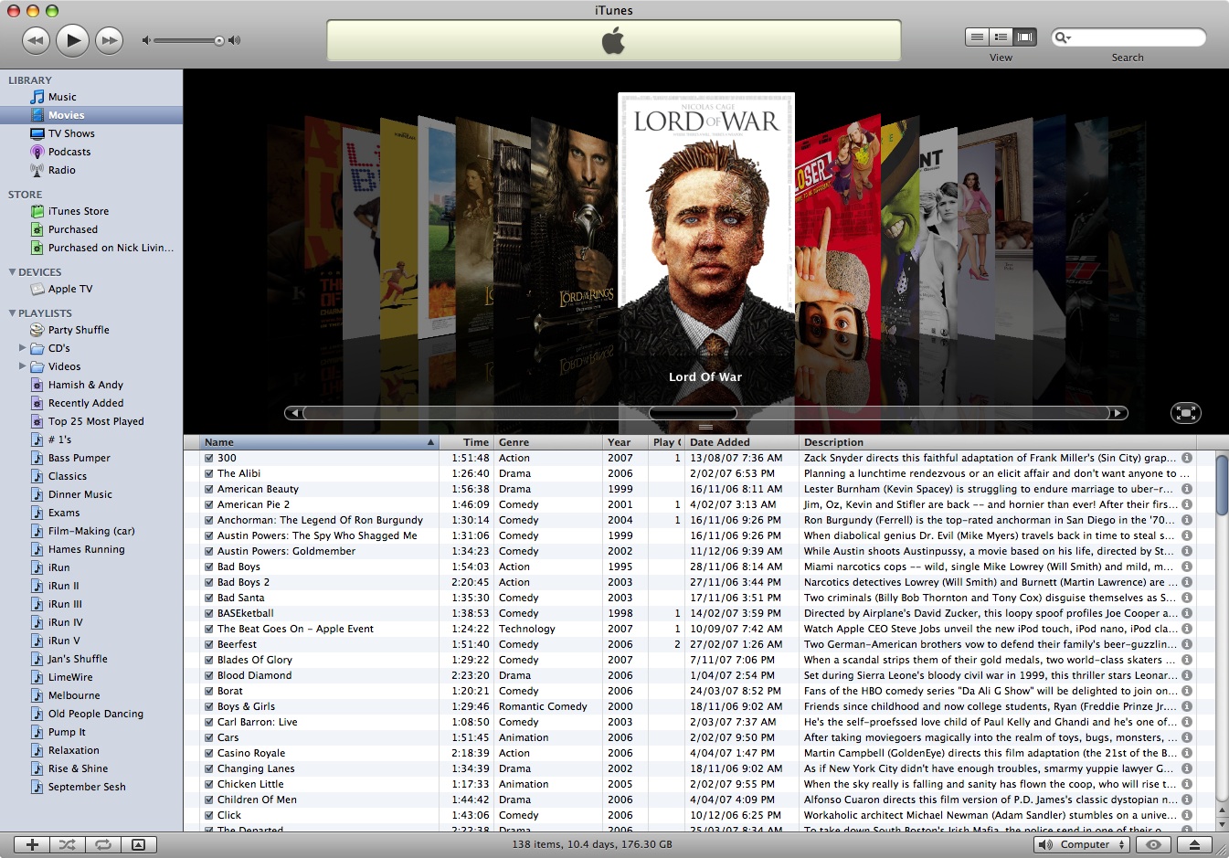Uncheck the Cars checkbox
Viewport: 1229px width, 858px height.
(x=209, y=737)
